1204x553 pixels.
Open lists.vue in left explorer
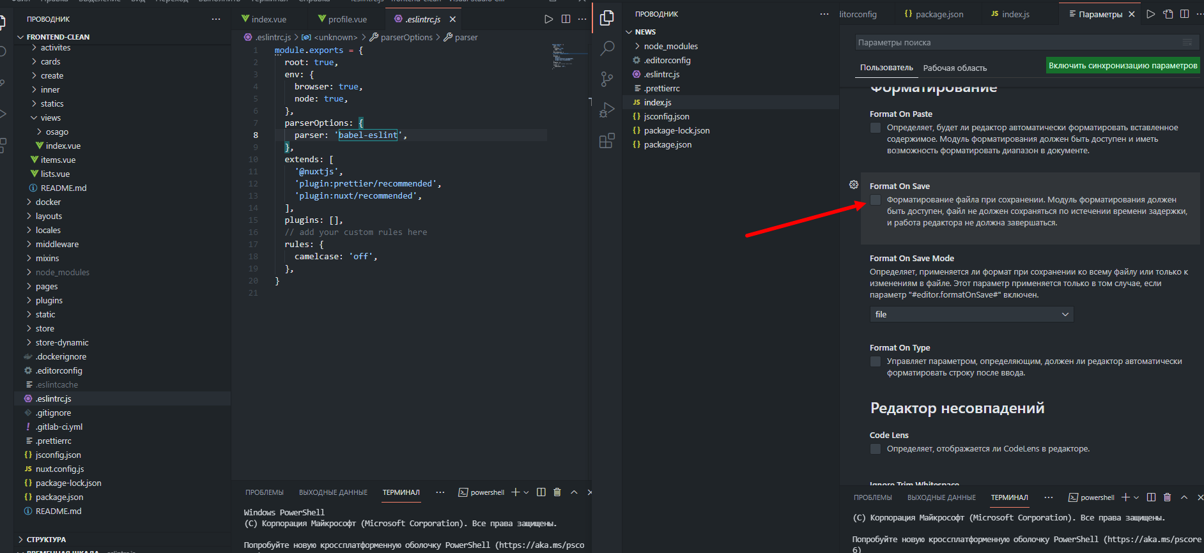55,174
